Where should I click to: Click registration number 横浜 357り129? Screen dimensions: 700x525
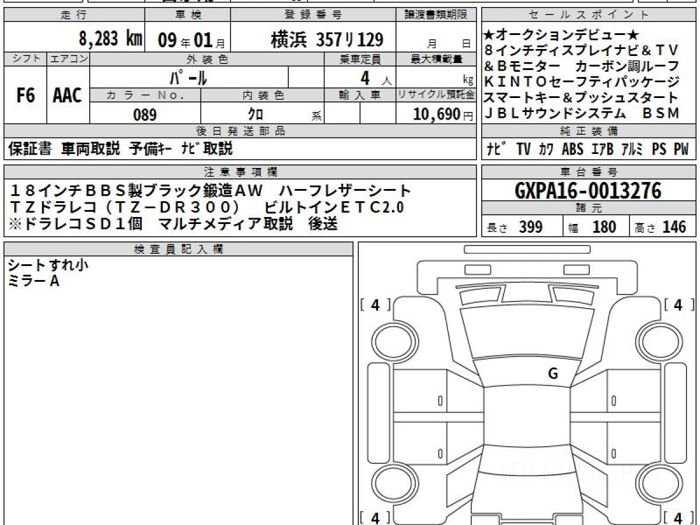click(x=327, y=39)
